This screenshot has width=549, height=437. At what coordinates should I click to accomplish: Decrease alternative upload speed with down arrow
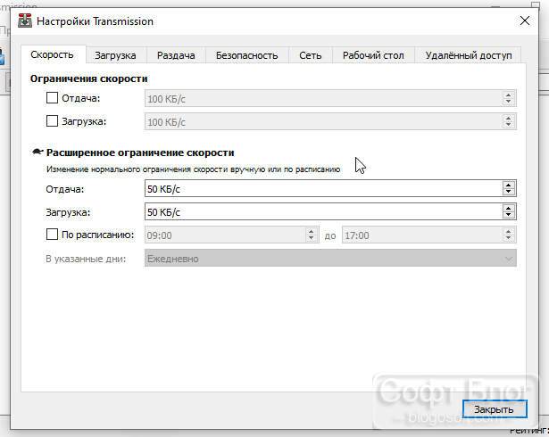pyautogui.click(x=509, y=193)
